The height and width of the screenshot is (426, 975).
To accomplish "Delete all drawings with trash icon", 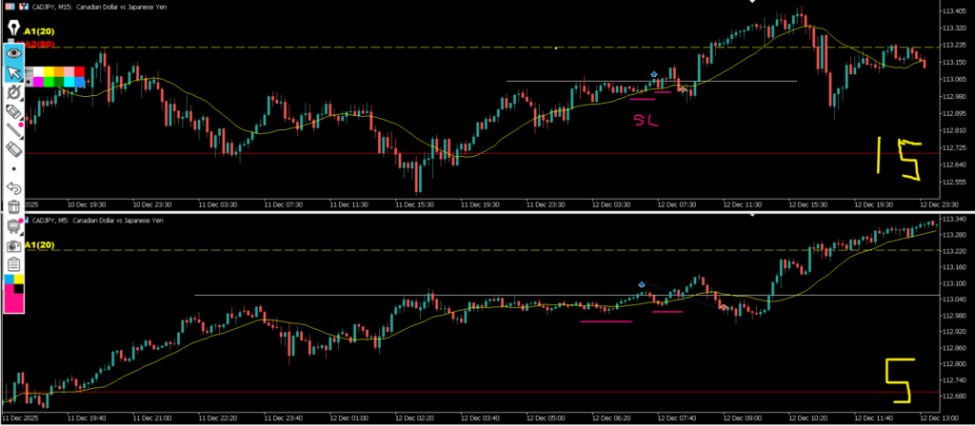I will tap(13, 206).
